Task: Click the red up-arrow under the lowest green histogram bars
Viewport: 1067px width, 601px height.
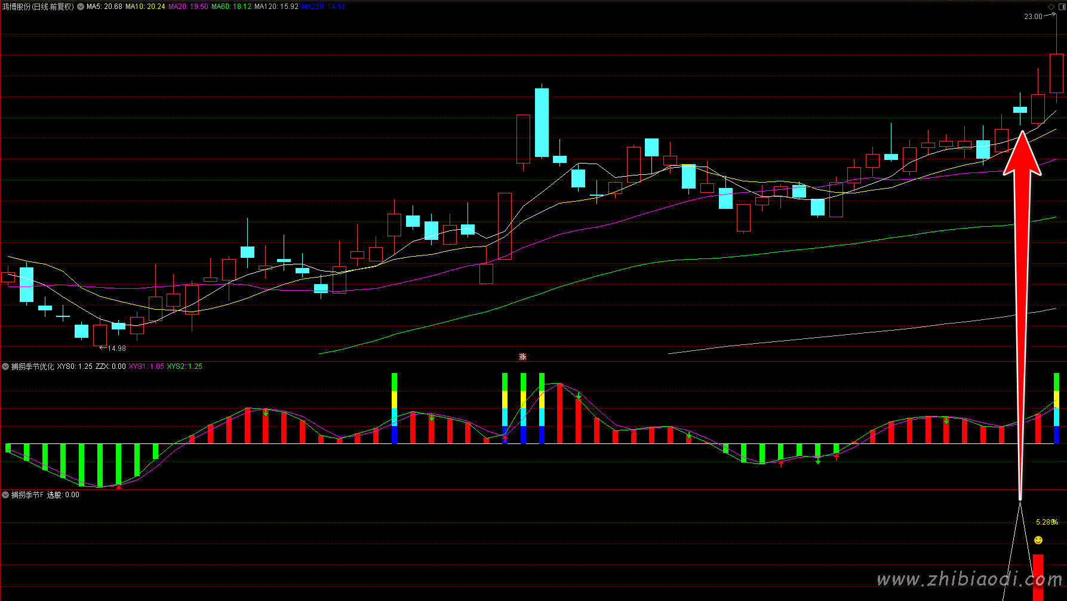Action: tap(119, 487)
